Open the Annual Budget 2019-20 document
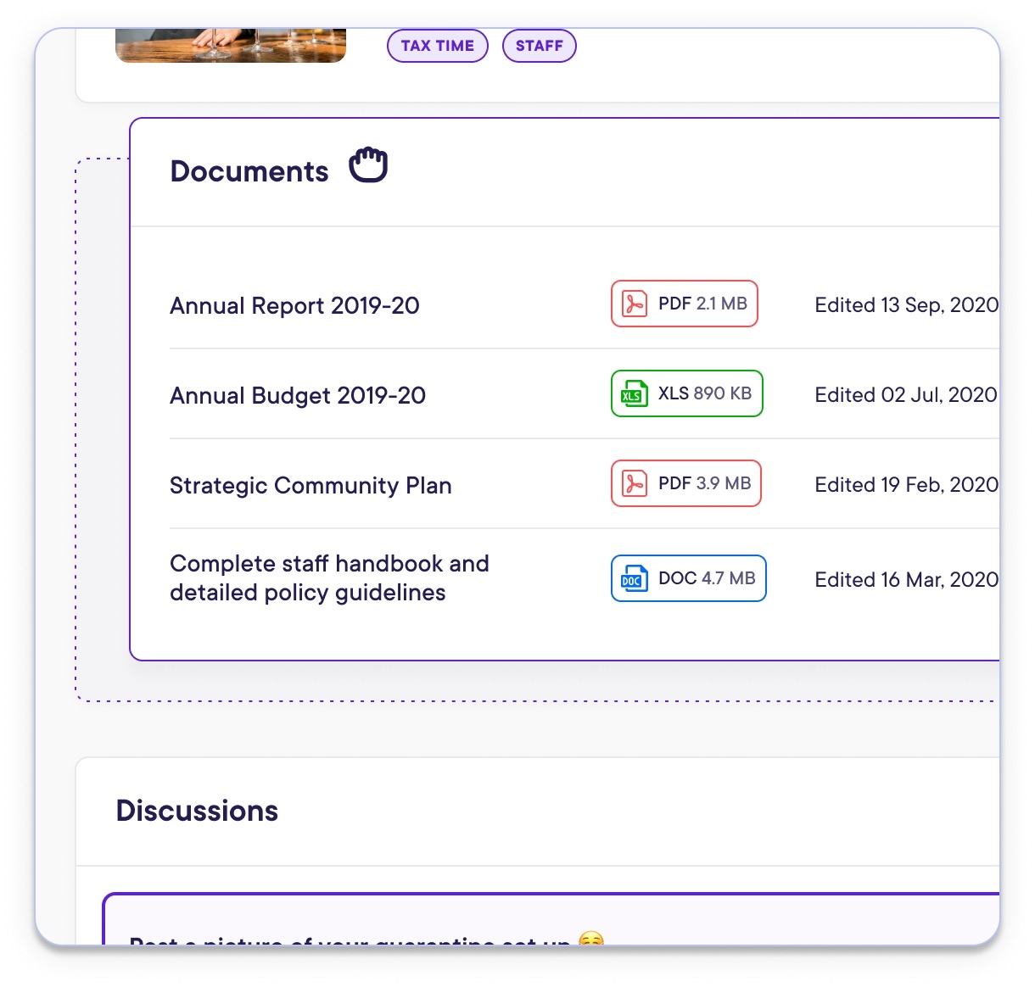Viewport: 1035px width, 987px height. click(x=298, y=395)
